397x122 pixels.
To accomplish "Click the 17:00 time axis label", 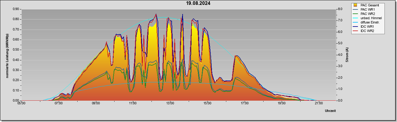I will (x=244, y=103).
